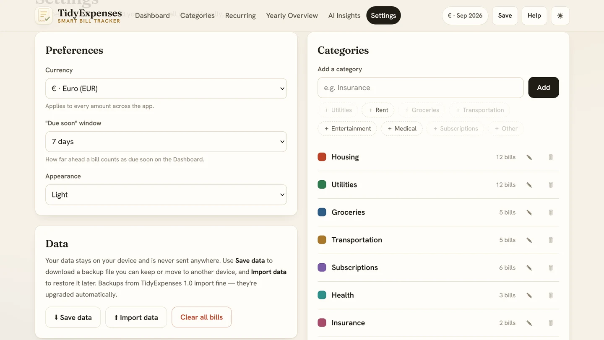Add the Rent suggestion chip
The height and width of the screenshot is (340, 604).
pos(378,110)
